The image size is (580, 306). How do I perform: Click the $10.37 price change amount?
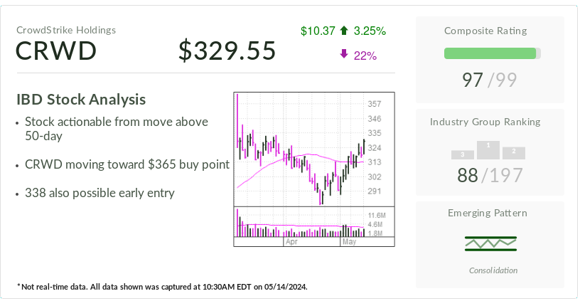click(318, 31)
